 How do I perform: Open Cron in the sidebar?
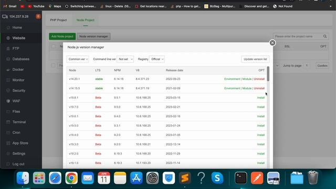click(x=16, y=132)
